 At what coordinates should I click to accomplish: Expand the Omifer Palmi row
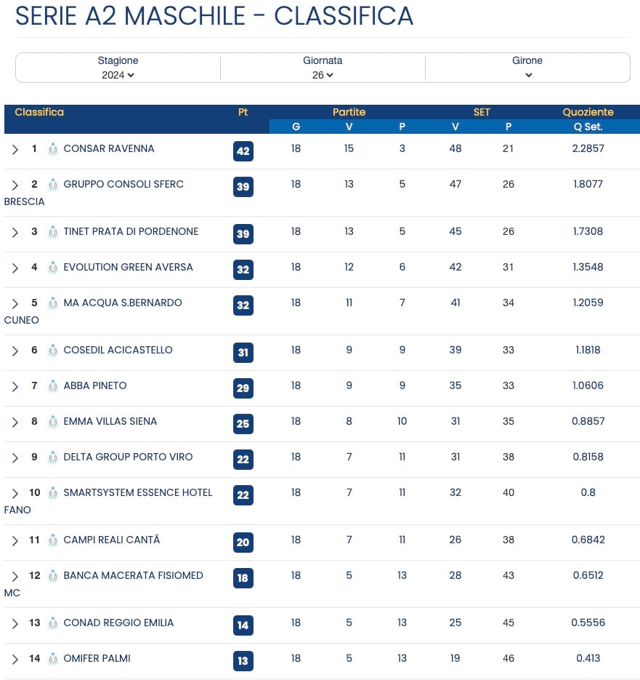pos(15,659)
